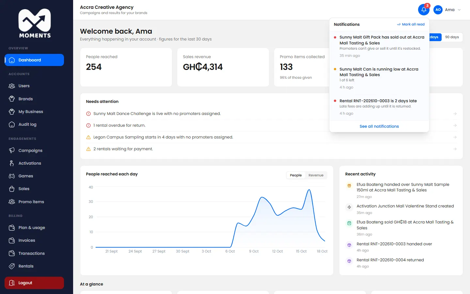This screenshot has height=294, width=470.
Task: Click the Rentals tag icon
Action: 12,266
